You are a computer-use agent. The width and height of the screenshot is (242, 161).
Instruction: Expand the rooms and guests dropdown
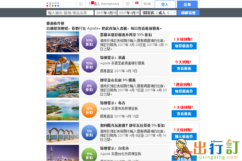[158, 13]
